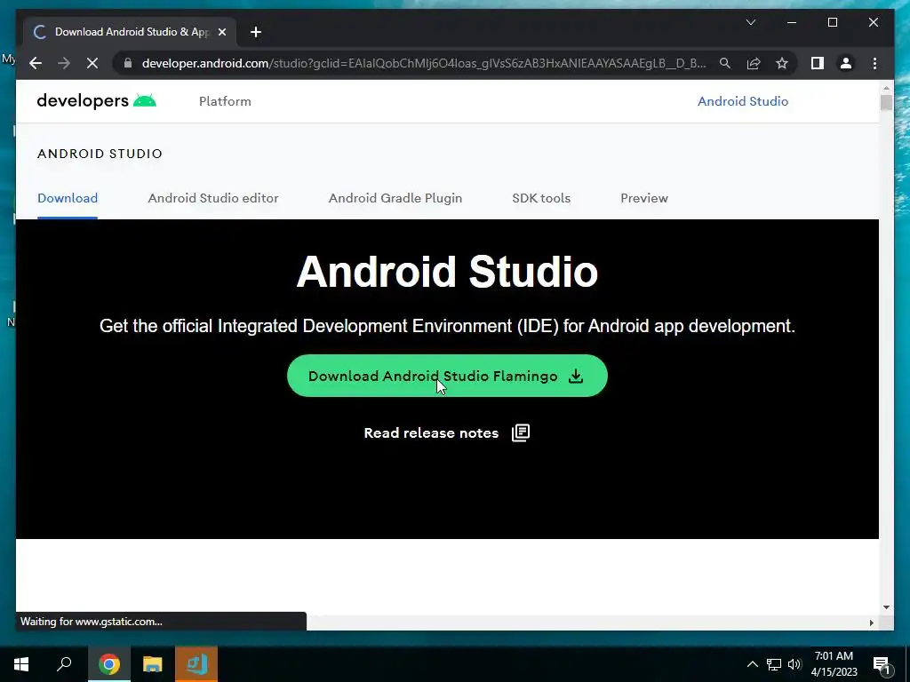Switch to Android Studio editor tab

(x=213, y=198)
